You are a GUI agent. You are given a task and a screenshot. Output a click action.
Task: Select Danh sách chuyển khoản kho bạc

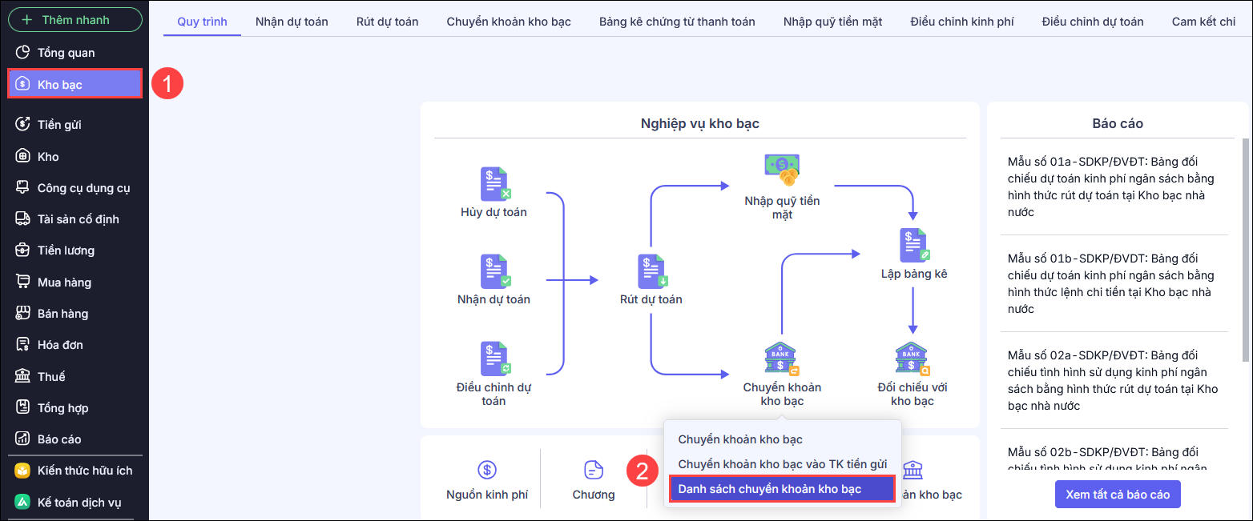coord(781,489)
